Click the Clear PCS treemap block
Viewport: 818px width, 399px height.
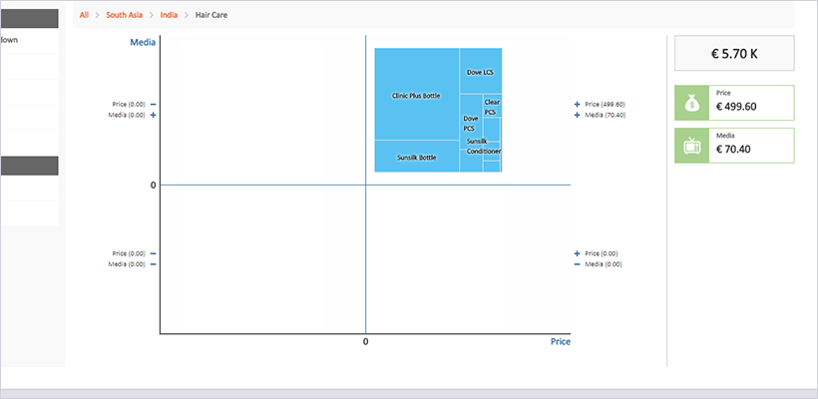(x=491, y=107)
